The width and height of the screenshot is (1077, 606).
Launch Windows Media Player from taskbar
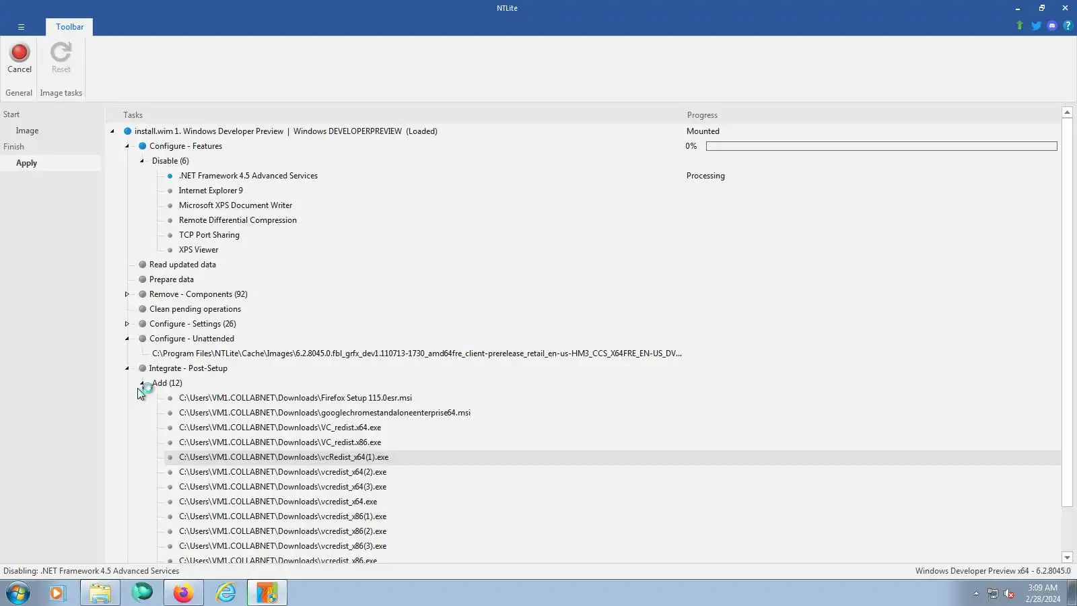point(57,593)
